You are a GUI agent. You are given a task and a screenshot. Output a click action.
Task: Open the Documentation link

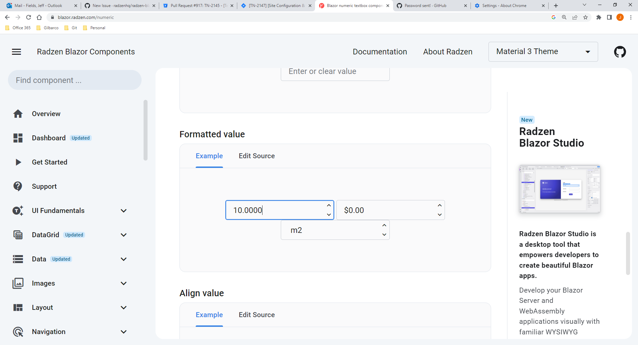click(x=380, y=52)
